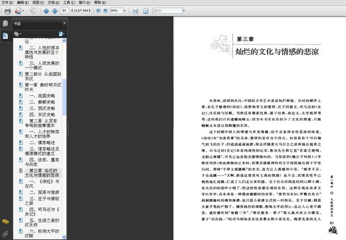
Task: Open the attachments paperclip panel
Action: 6,234
